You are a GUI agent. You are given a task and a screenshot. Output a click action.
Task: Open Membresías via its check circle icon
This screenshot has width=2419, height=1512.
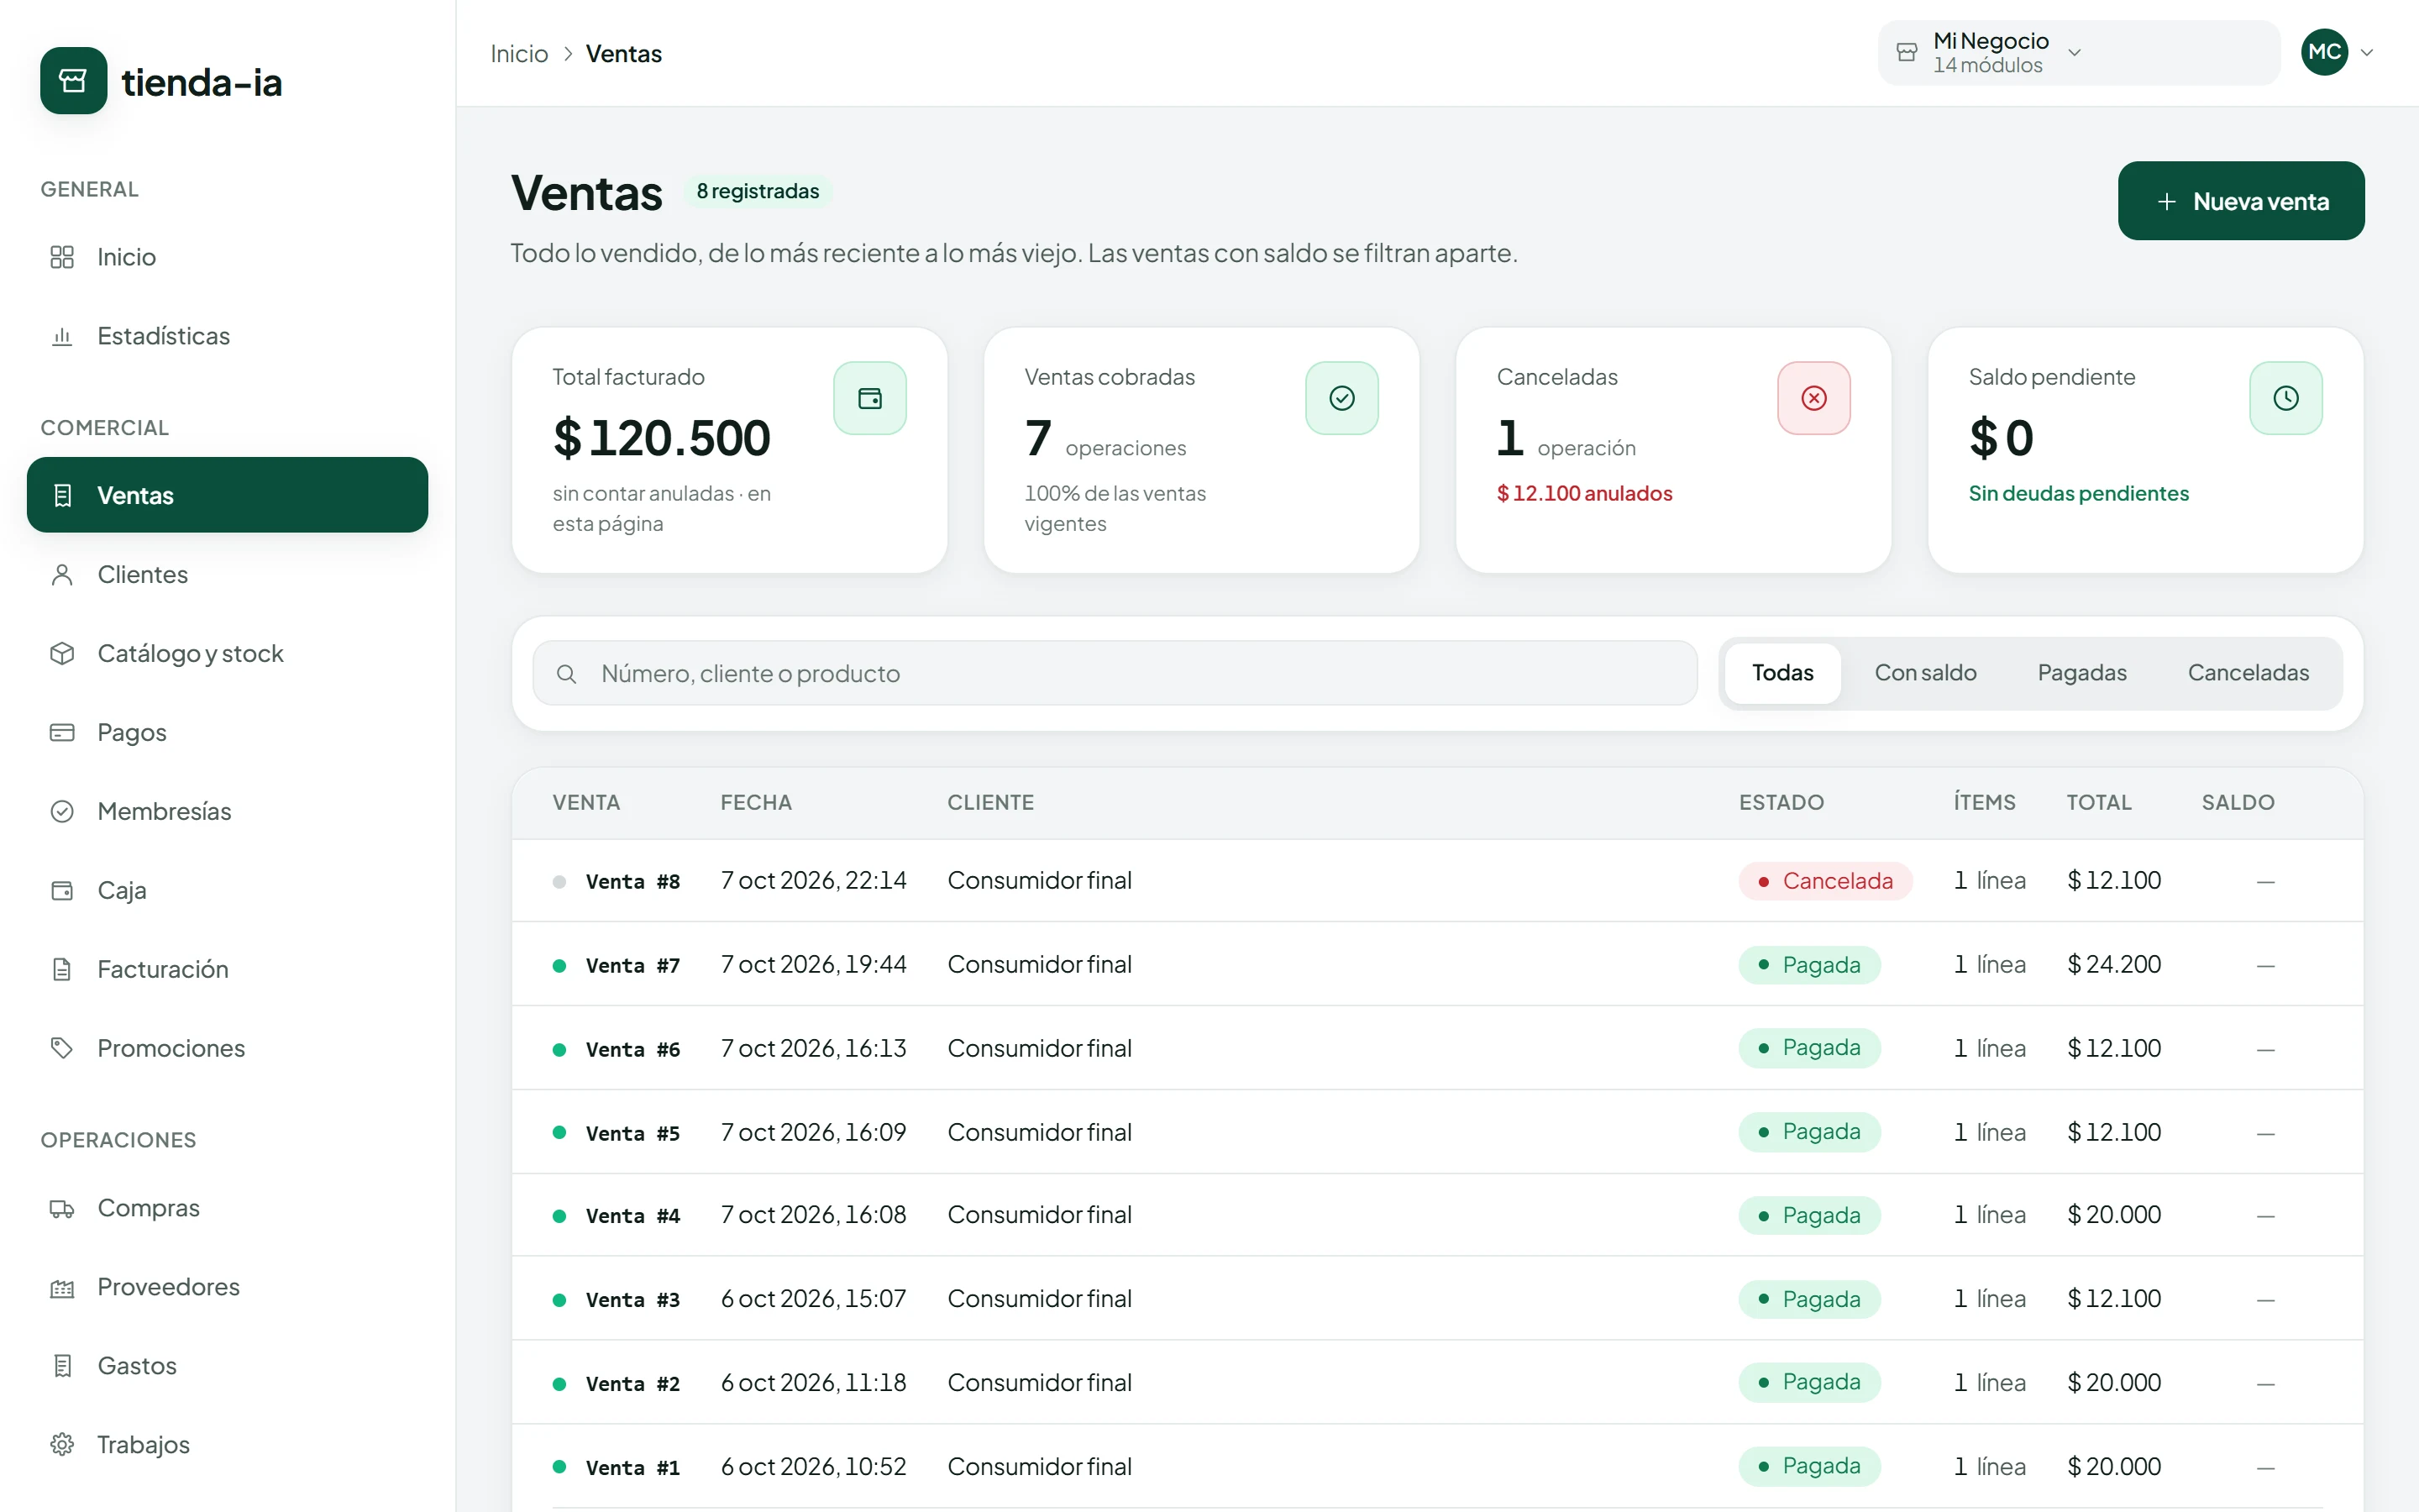62,811
